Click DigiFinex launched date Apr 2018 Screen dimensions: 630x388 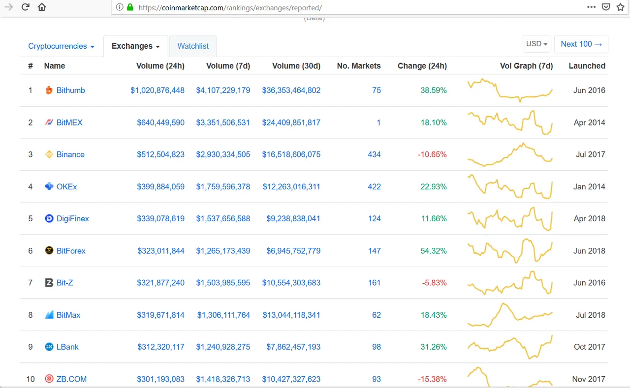(590, 219)
